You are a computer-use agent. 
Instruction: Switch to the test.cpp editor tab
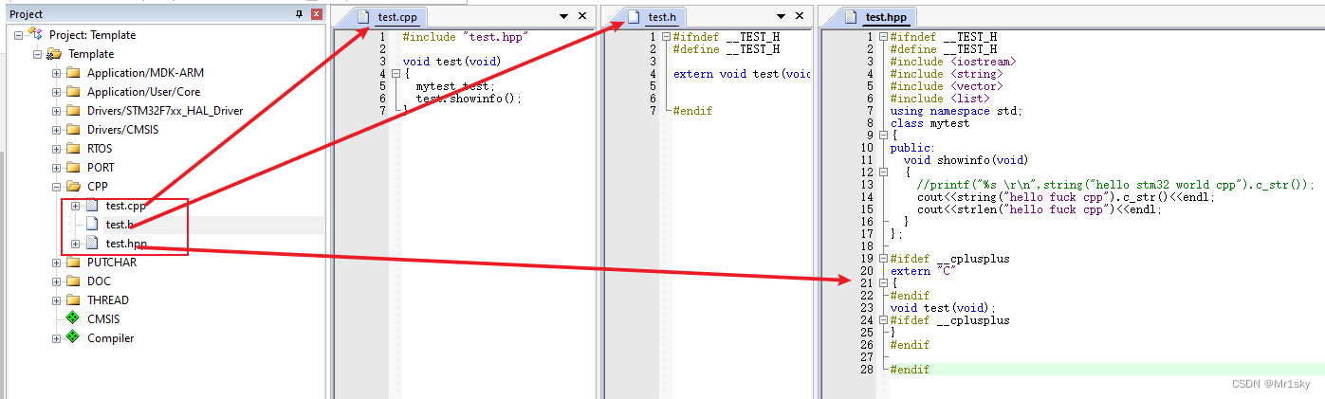[x=387, y=16]
